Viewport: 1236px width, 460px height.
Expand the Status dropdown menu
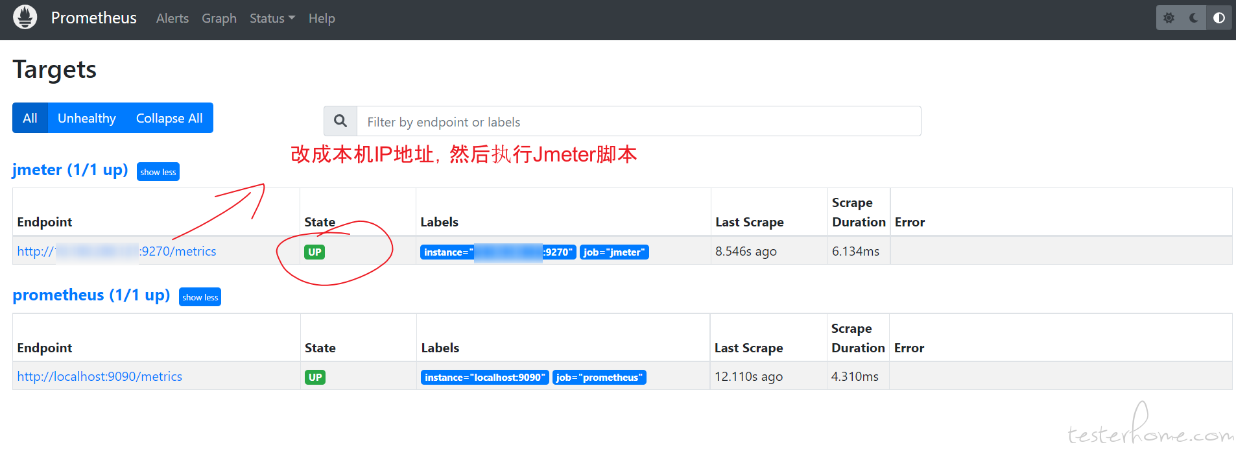[x=272, y=18]
